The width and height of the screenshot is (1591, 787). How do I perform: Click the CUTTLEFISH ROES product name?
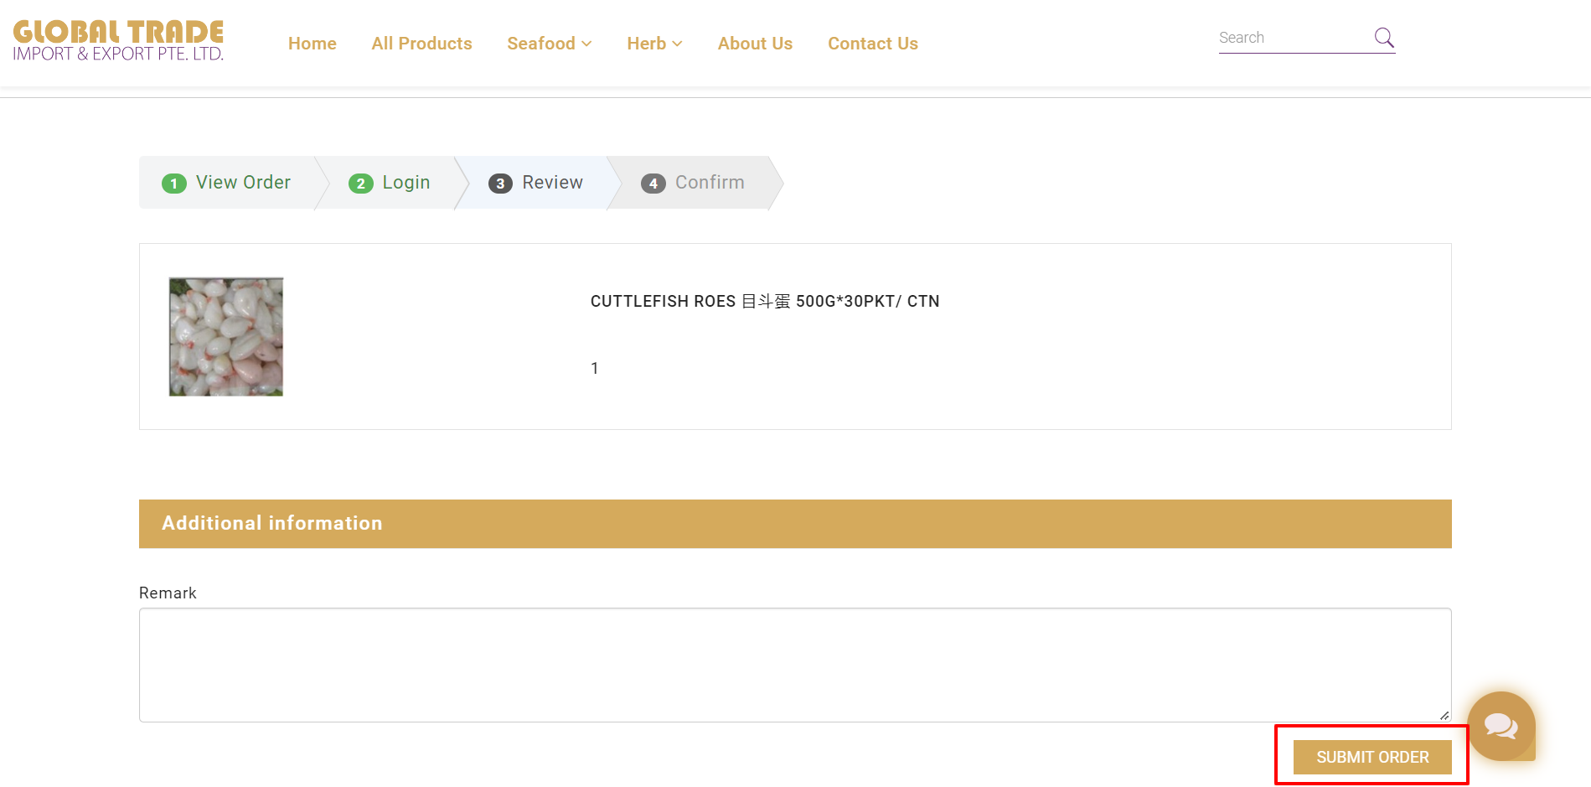click(764, 301)
